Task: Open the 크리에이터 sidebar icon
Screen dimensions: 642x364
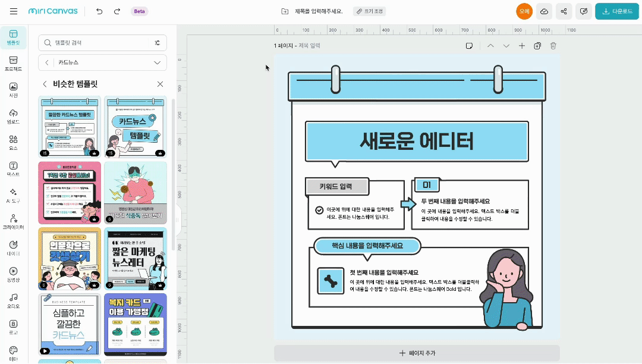Action: pyautogui.click(x=14, y=222)
